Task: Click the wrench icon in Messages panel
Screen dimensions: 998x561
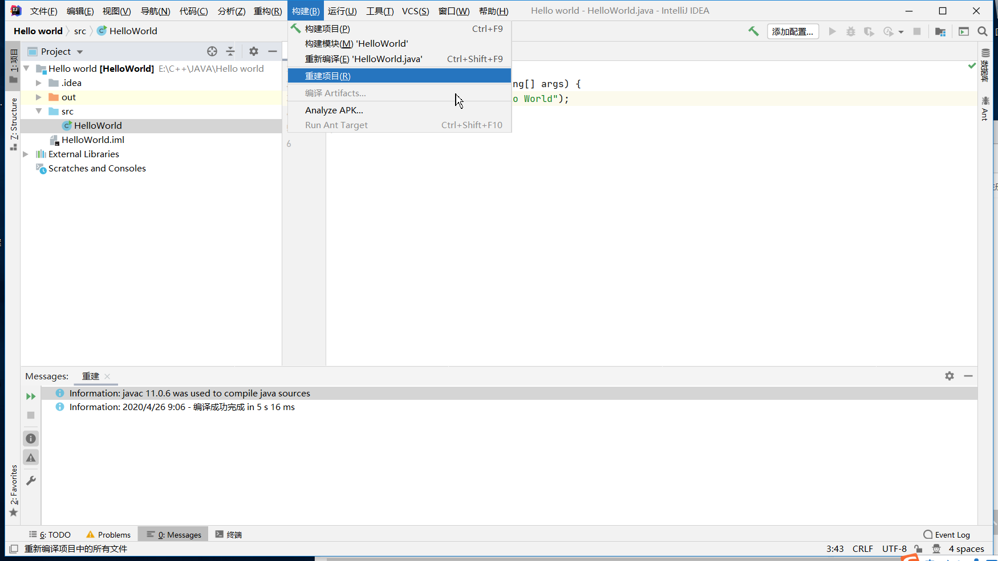Action: tap(31, 481)
